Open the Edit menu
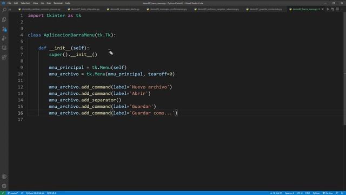Viewport: 346px width, 195px height. [x=16, y=3]
